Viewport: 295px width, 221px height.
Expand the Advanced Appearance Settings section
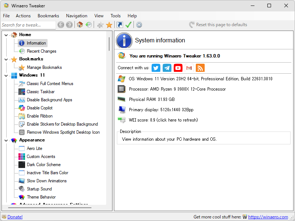6,204
